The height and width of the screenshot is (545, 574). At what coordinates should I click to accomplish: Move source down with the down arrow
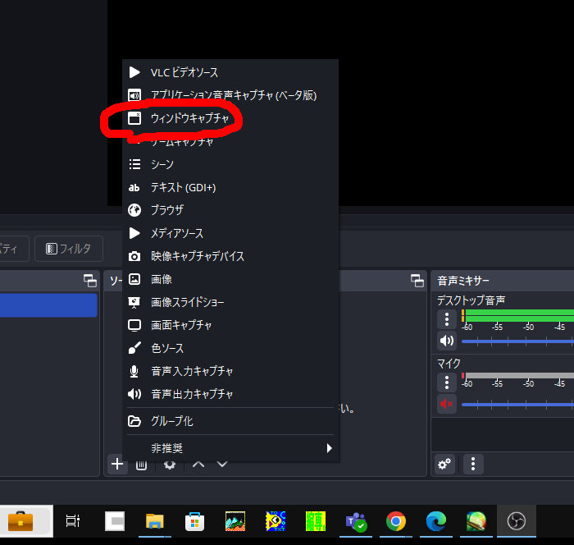tap(222, 465)
